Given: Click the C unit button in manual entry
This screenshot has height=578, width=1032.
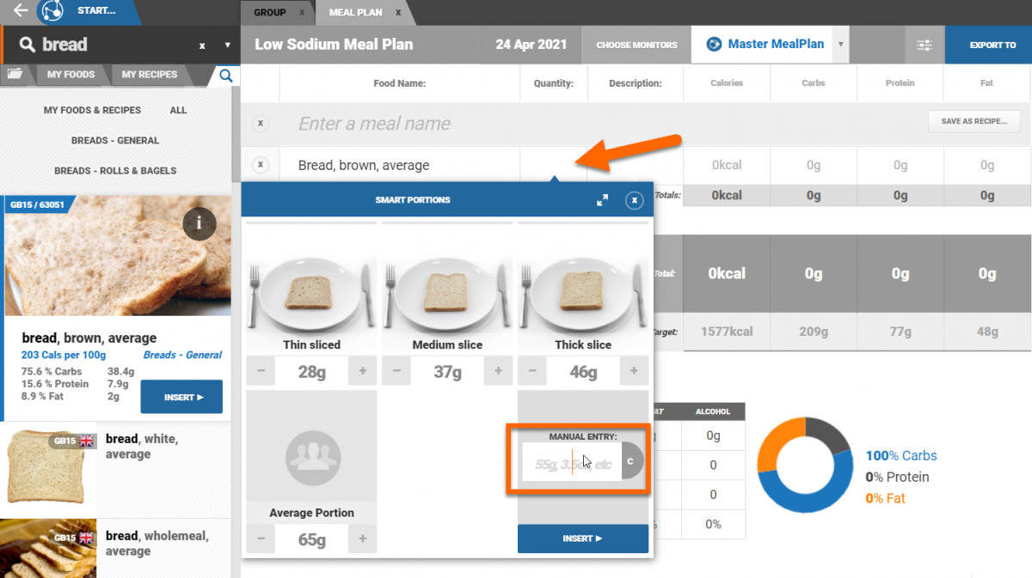Looking at the screenshot, I should tap(630, 461).
